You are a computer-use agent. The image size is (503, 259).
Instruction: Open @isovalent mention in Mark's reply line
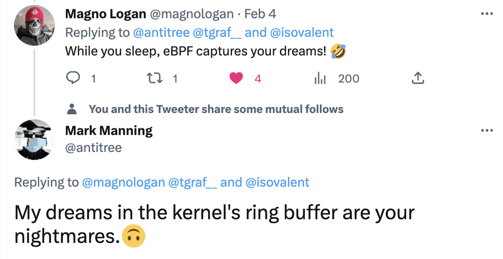tap(277, 182)
